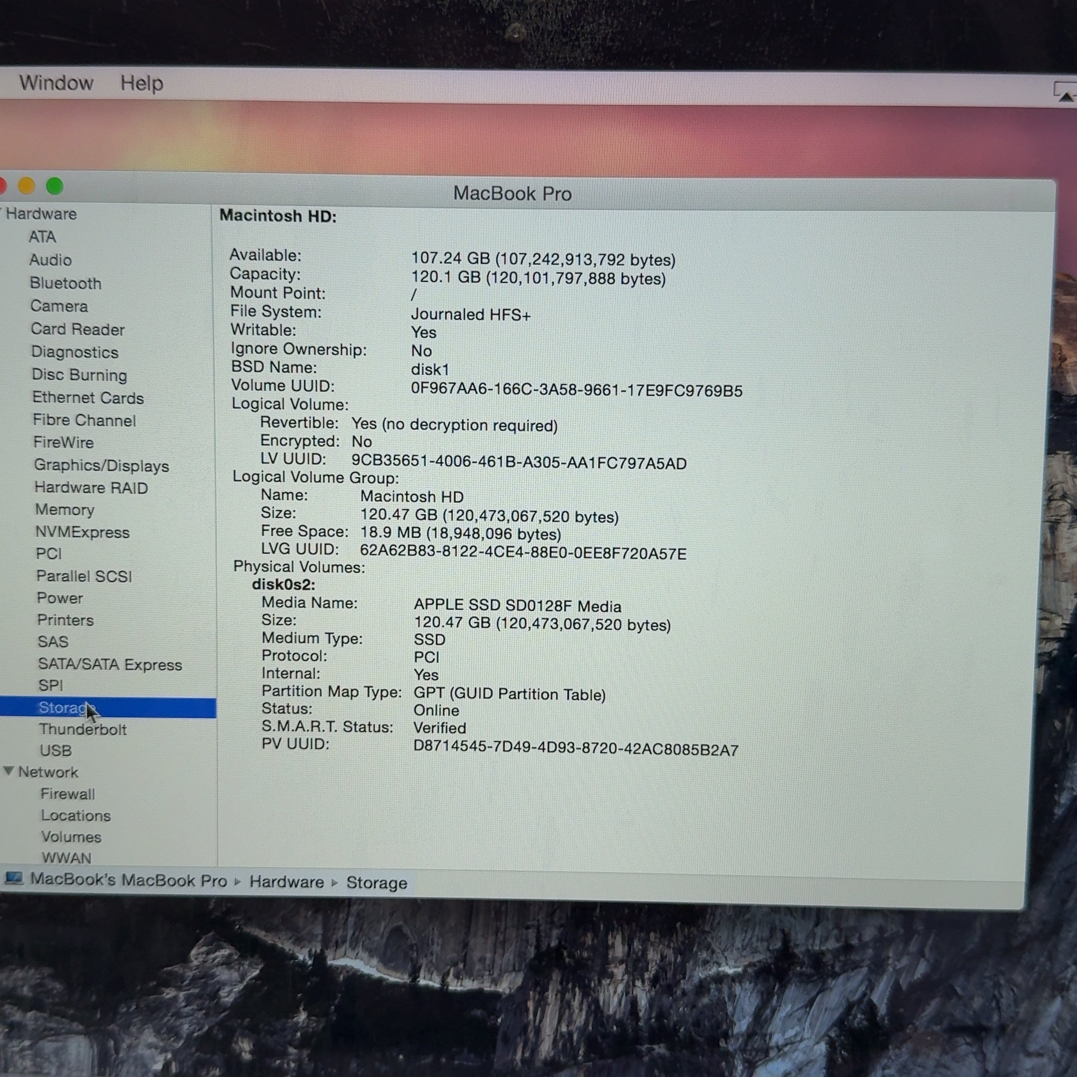Open Graphics/Displays entry
The image size is (1077, 1077).
pos(101,466)
